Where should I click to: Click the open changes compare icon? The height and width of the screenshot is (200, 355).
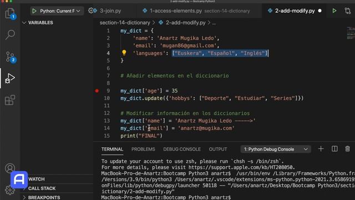point(348,11)
